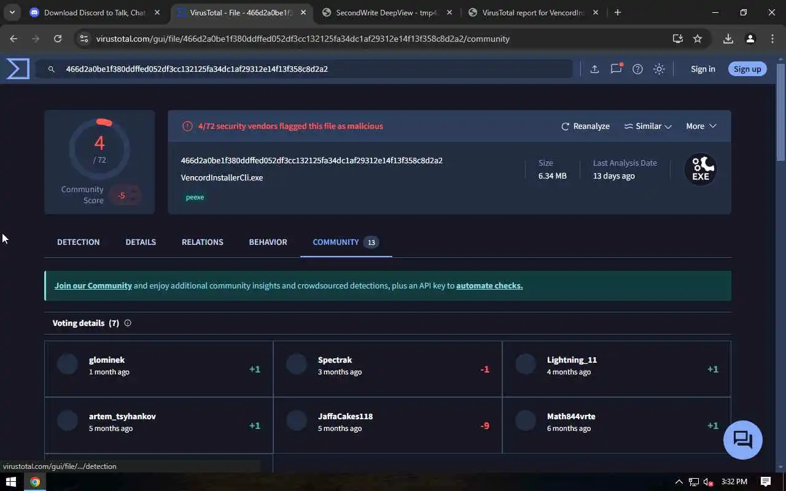Click the username Lightning_11
The height and width of the screenshot is (491, 786).
tap(572, 360)
